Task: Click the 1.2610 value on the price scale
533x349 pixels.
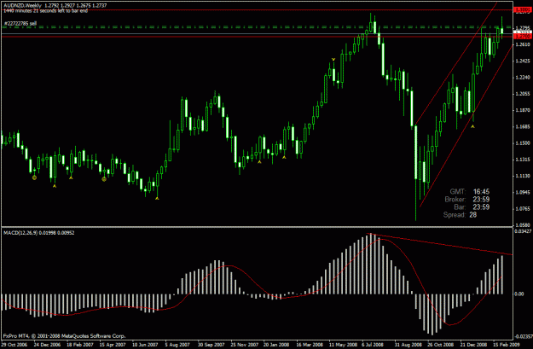Action: click(523, 44)
